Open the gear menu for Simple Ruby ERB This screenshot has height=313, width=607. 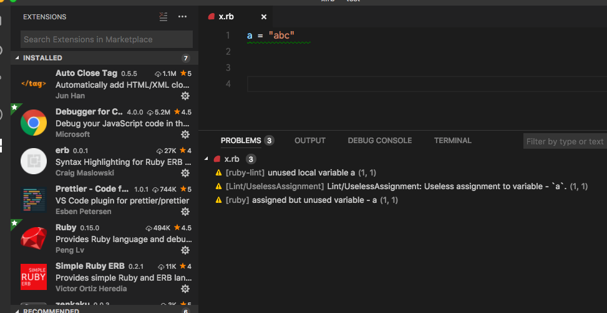point(185,289)
